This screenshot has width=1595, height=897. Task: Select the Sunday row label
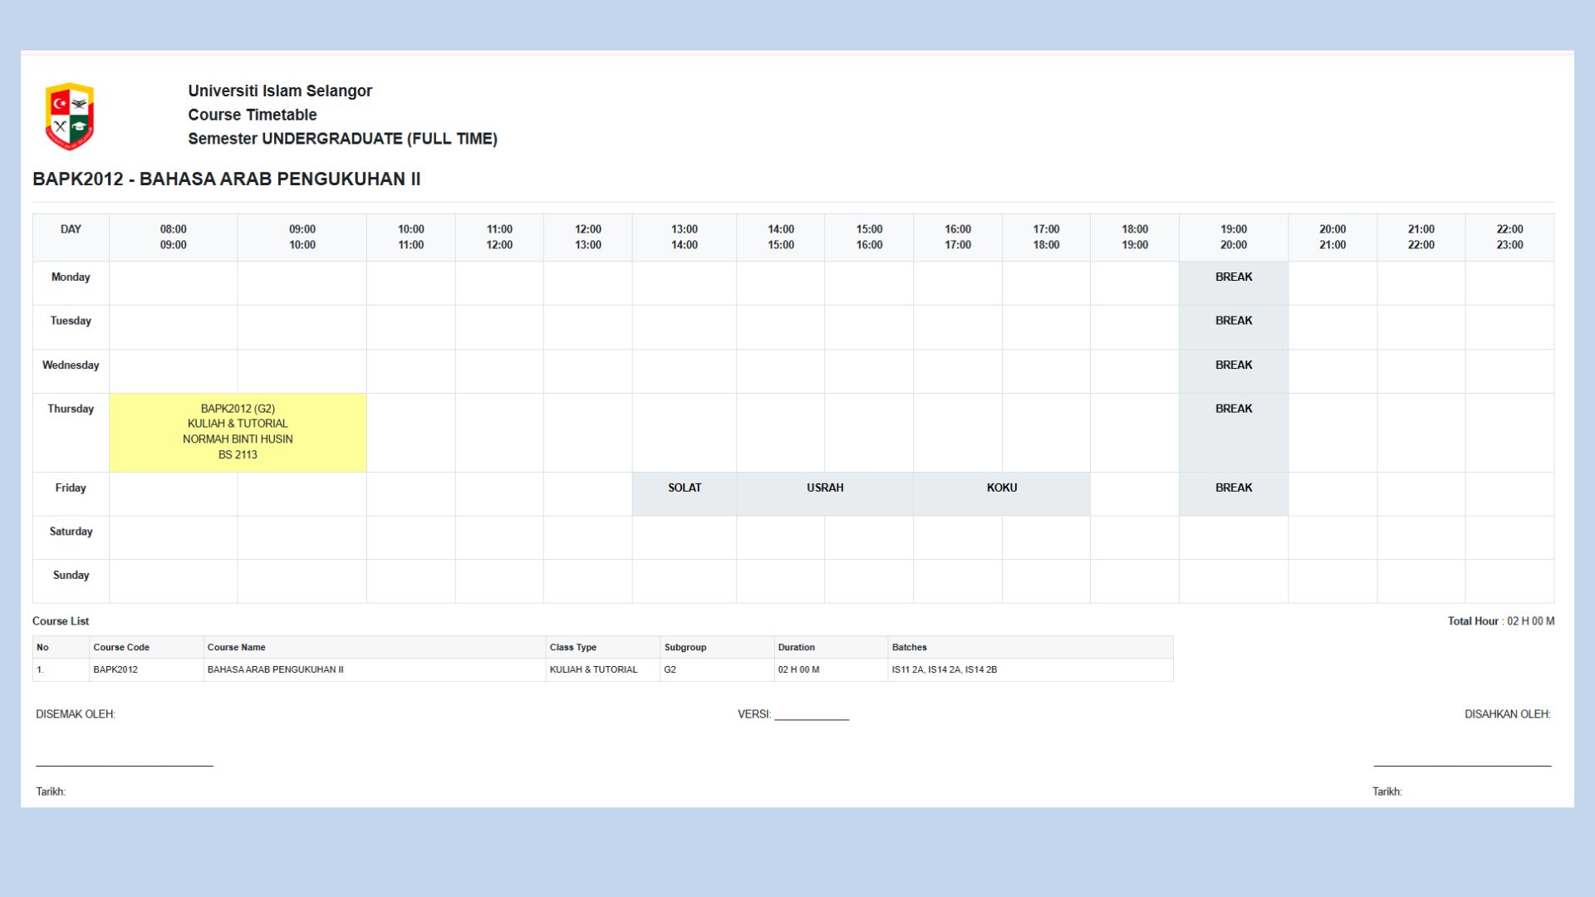click(x=70, y=575)
